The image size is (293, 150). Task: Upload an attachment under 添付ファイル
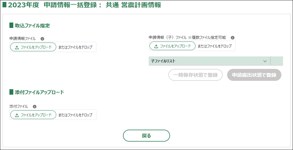(x=33, y=115)
